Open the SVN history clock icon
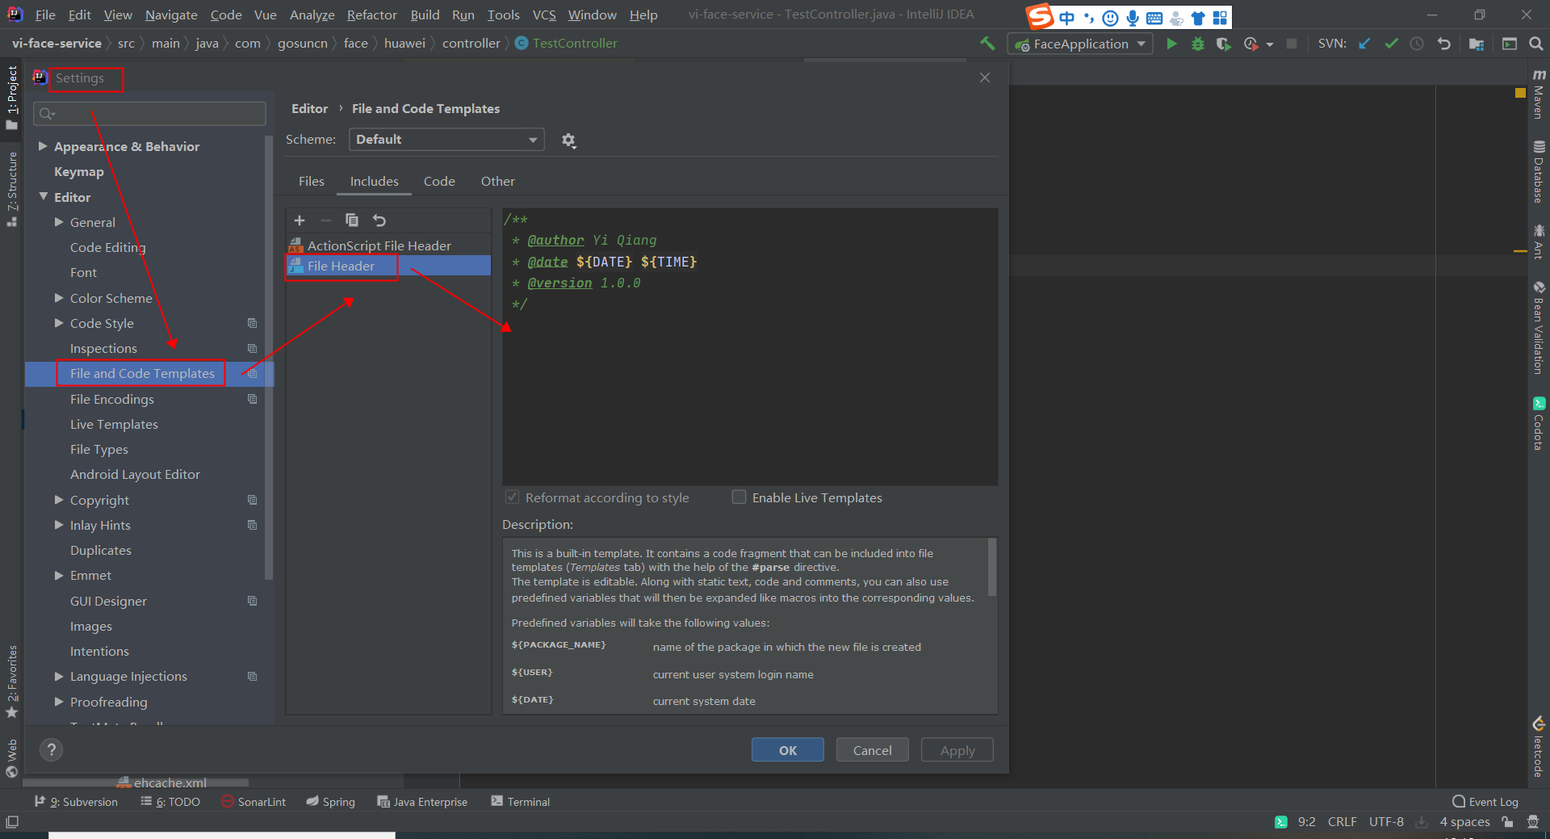The width and height of the screenshot is (1550, 839). tap(1417, 44)
